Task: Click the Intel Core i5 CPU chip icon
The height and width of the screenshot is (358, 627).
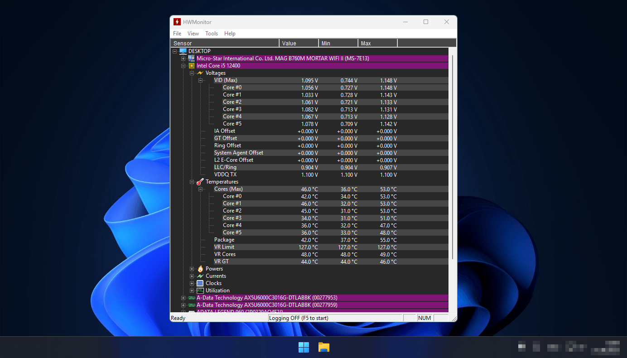Action: (x=191, y=66)
